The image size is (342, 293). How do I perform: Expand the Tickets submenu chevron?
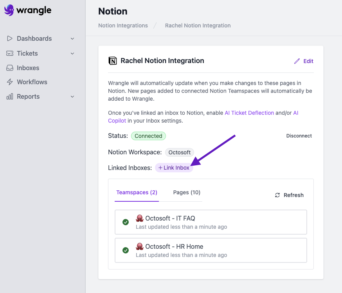72,54
